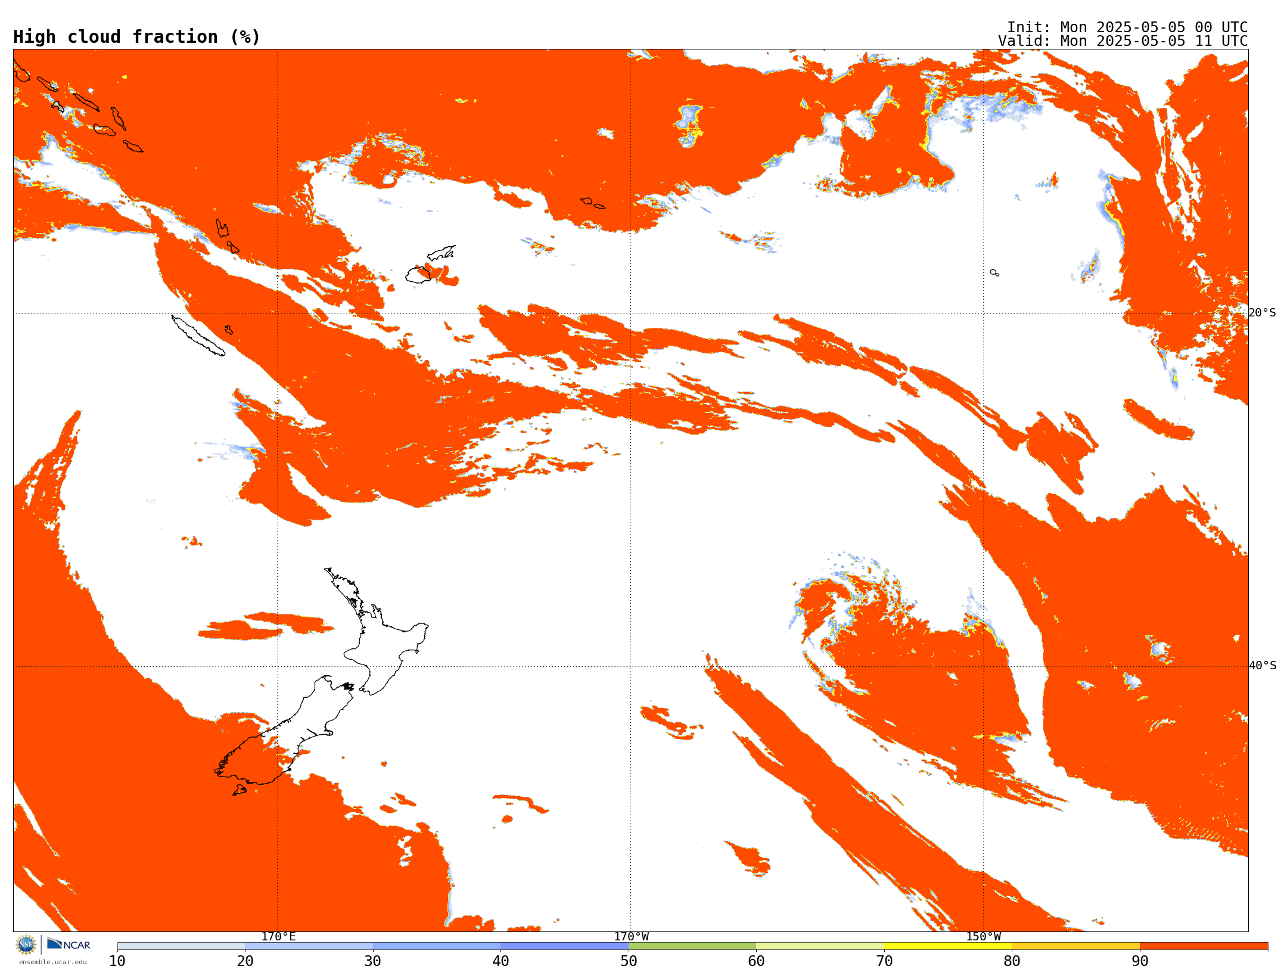1287x969 pixels.
Task: Click the 20-30 pale blue colorbar segment
Action: point(309,946)
